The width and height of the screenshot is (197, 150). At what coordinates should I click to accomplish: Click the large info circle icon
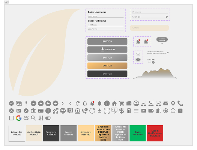click(107, 103)
